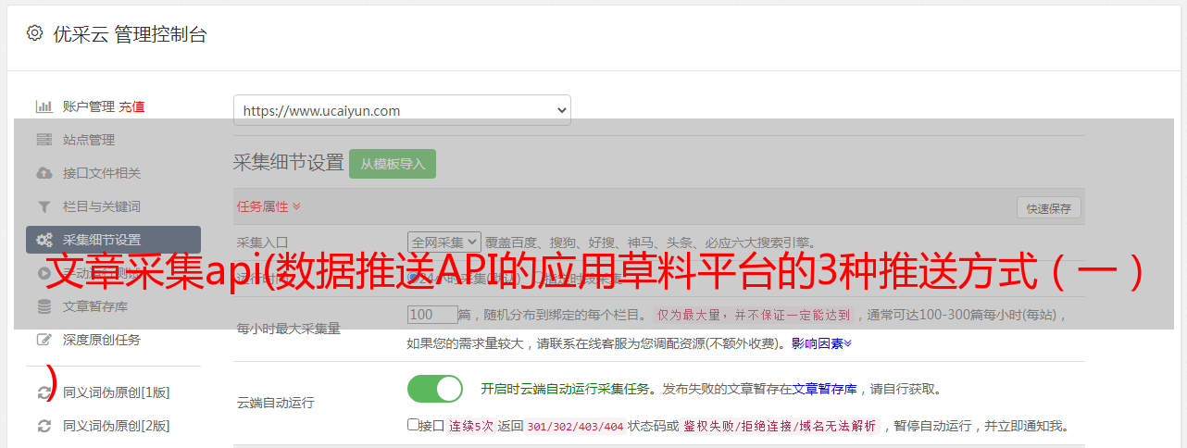Click the 仅为最大量，并不保证一定能达到 note
The image size is (1187, 448).
pos(755,315)
